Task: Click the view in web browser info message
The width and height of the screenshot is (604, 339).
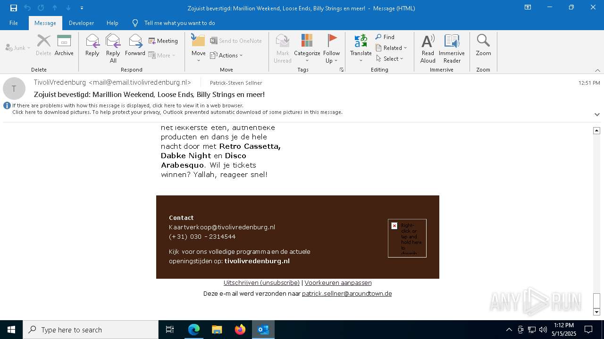Action: pos(128,105)
